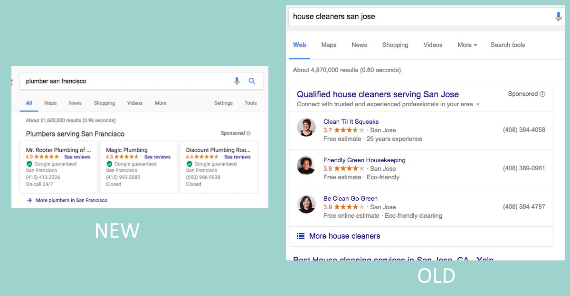The height and width of the screenshot is (296, 570).
Task: Expand arrow after 'professionals in your area'
Action: 478,104
